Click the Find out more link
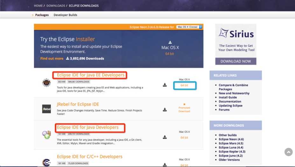 coord(52,59)
